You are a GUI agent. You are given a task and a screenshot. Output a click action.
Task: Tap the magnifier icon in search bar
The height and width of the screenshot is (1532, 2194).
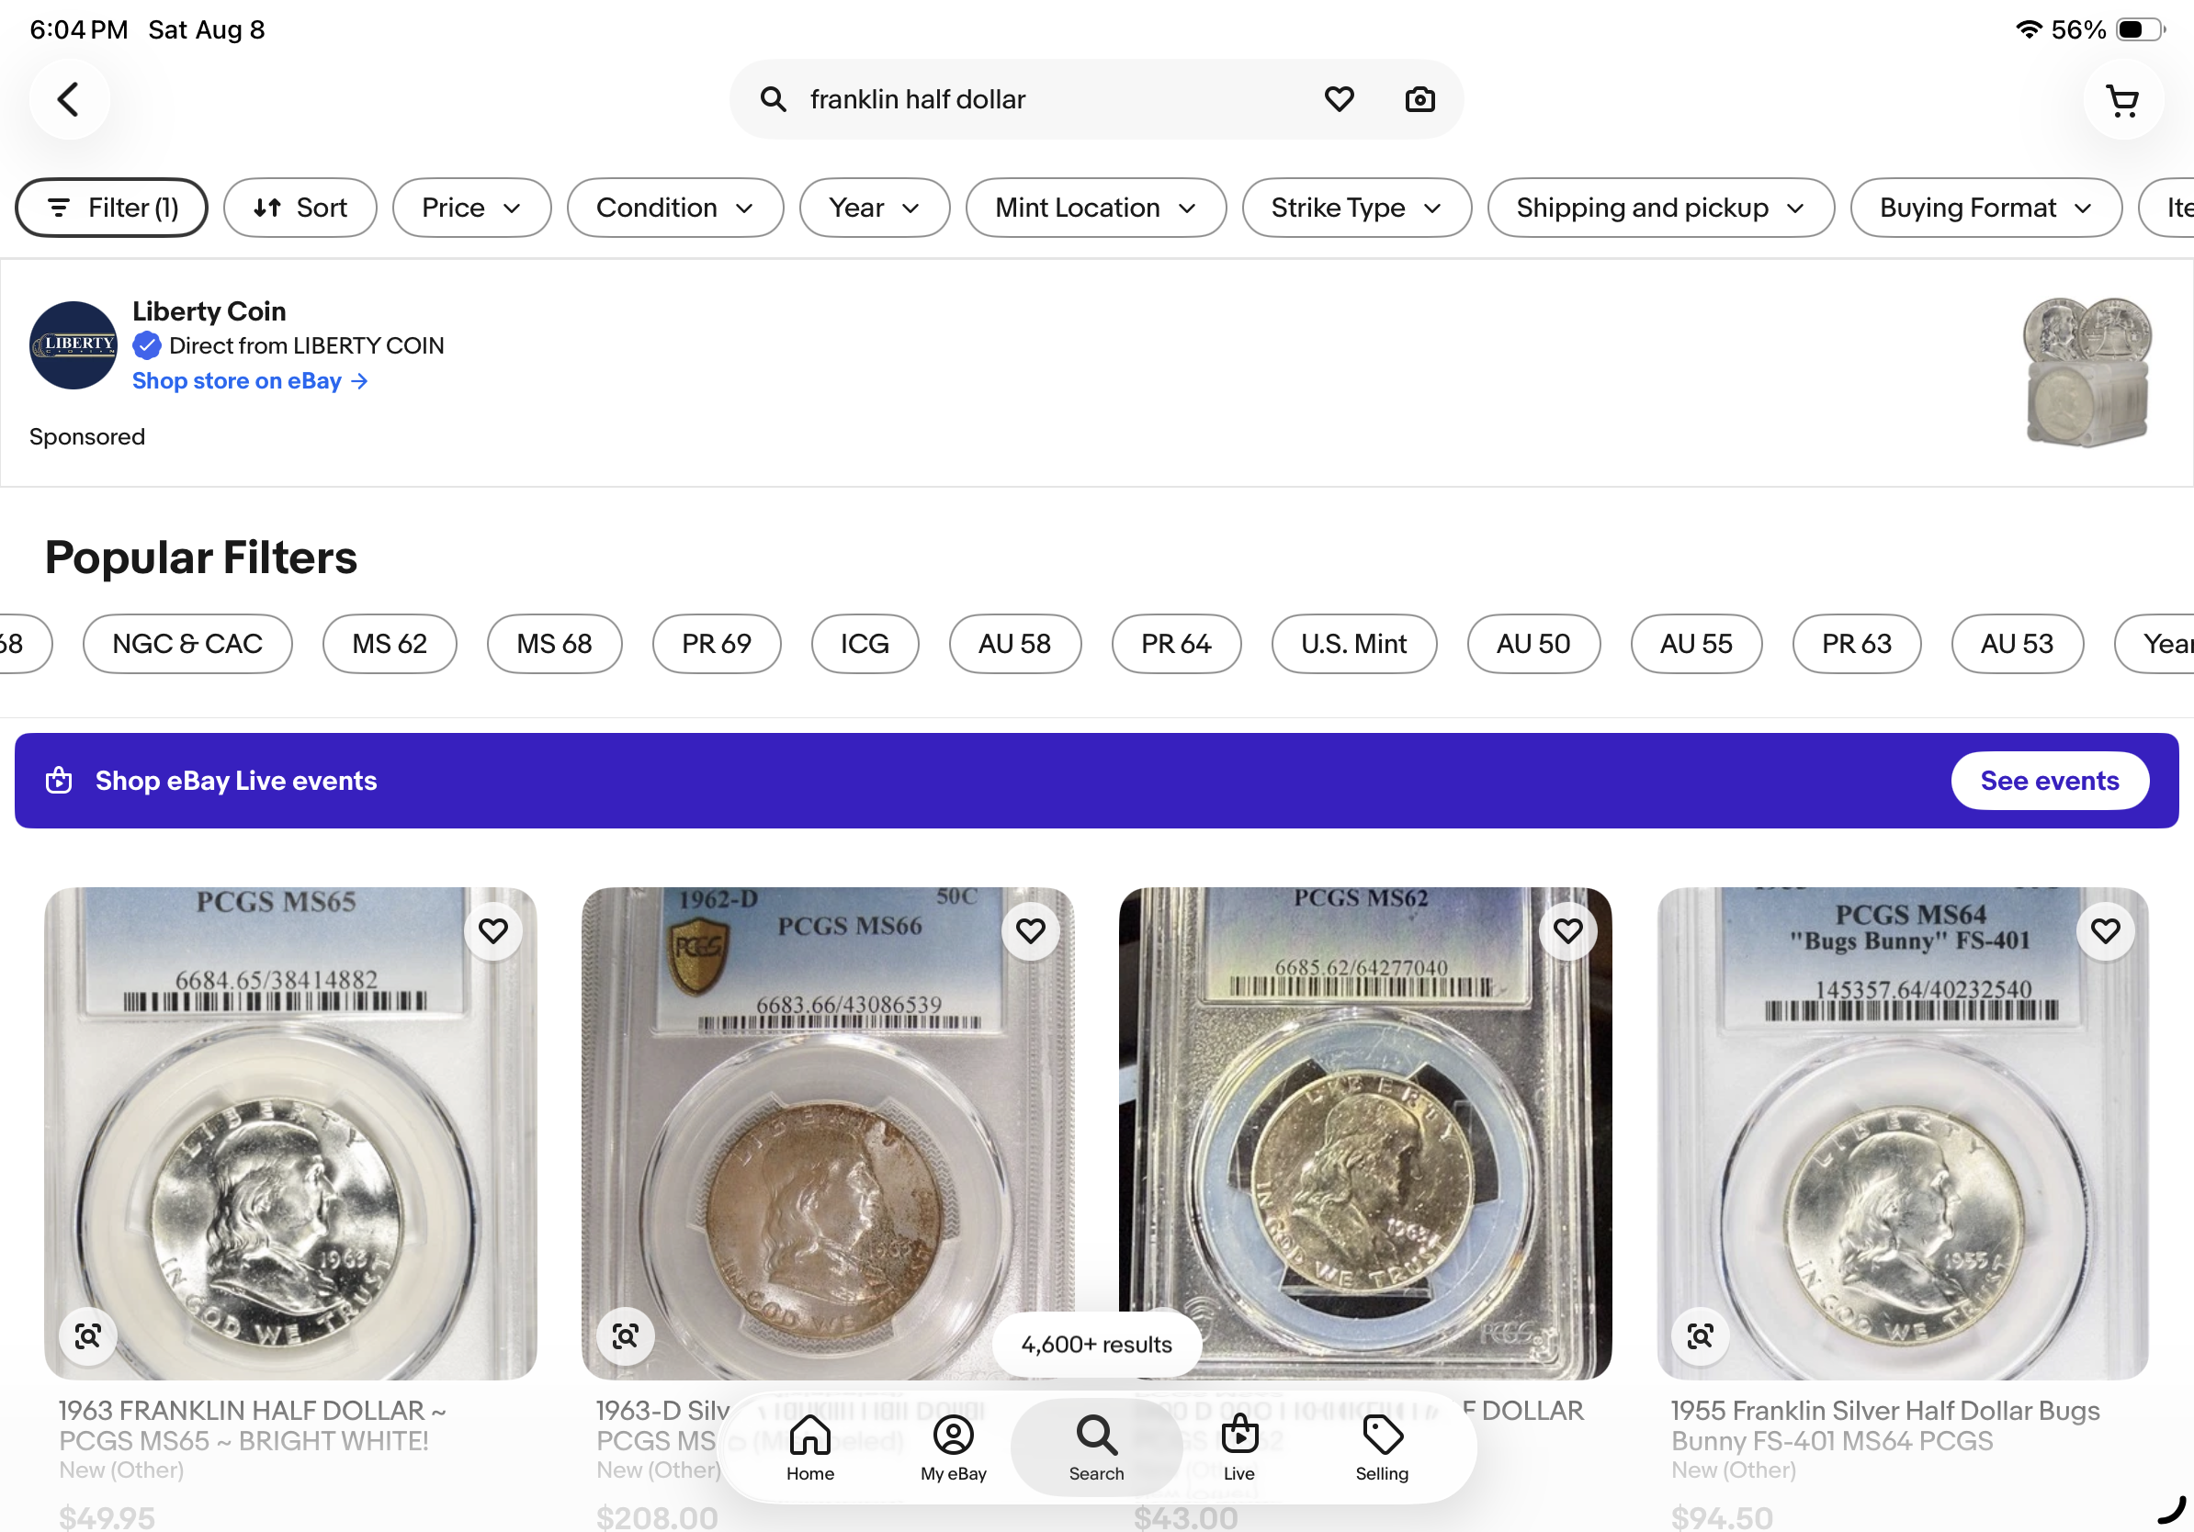tap(773, 99)
